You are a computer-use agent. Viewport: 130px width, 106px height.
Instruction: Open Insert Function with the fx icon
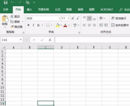pyautogui.click(x=50, y=40)
